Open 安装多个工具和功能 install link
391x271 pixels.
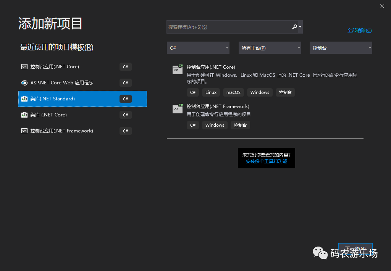coord(266,161)
